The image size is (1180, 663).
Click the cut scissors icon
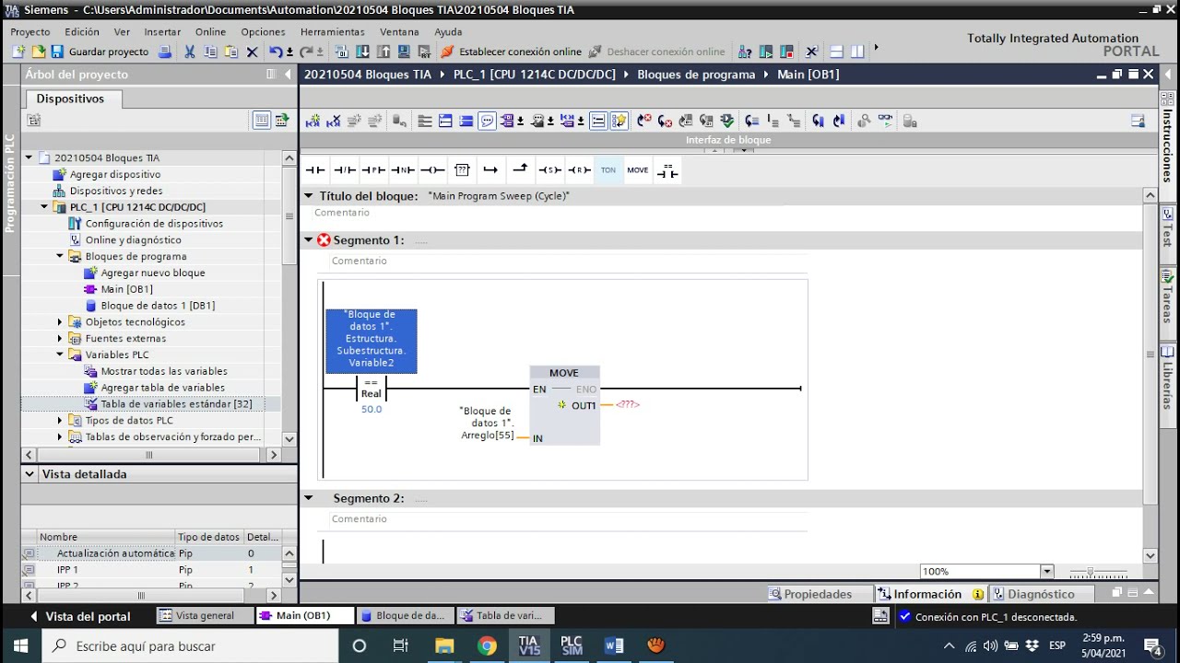point(189,52)
